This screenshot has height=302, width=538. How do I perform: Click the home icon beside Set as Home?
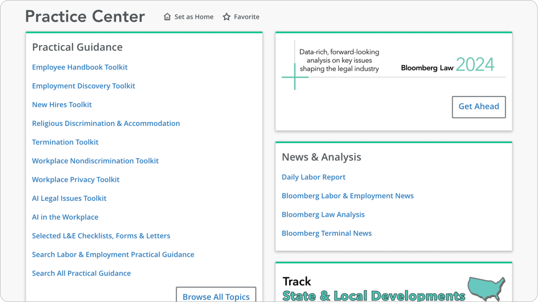166,16
